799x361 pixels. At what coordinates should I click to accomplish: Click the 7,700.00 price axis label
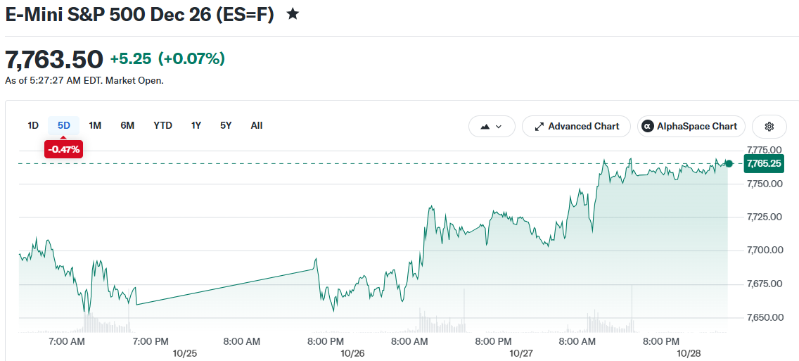(765, 250)
